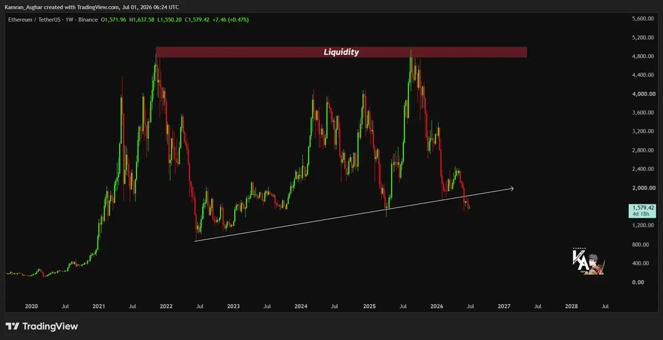Click the 3,200.00 price axis label
The width and height of the screenshot is (663, 340).
(643, 132)
